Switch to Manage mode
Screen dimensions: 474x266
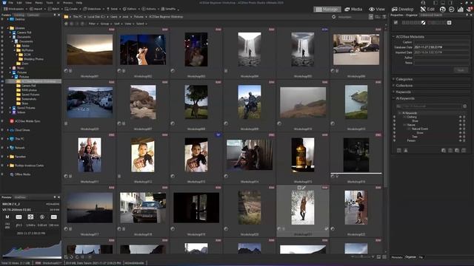(327, 10)
